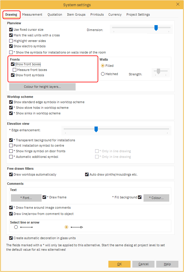The width and height of the screenshot is (184, 272).
Task: Open the Project Settings tab
Action: (138, 14)
